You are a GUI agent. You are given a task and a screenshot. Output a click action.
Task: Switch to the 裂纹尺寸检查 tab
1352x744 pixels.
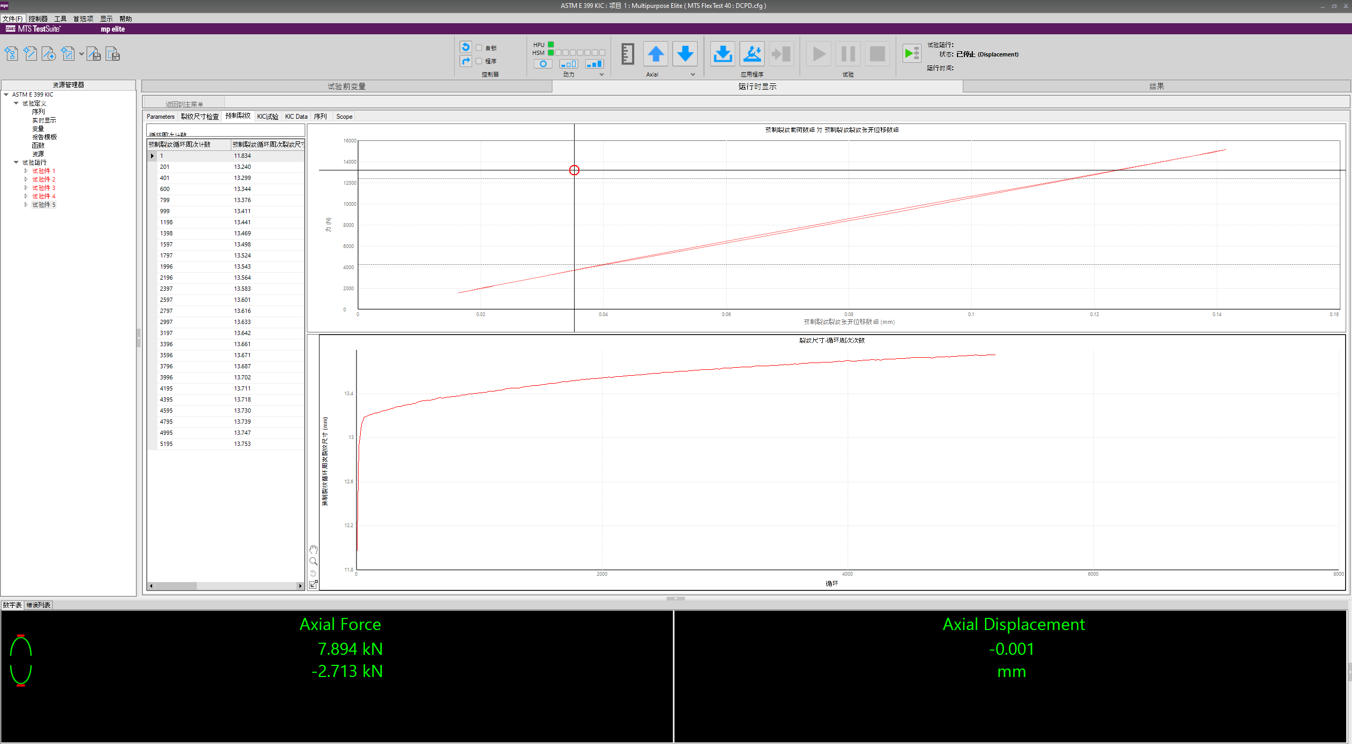pyautogui.click(x=200, y=117)
